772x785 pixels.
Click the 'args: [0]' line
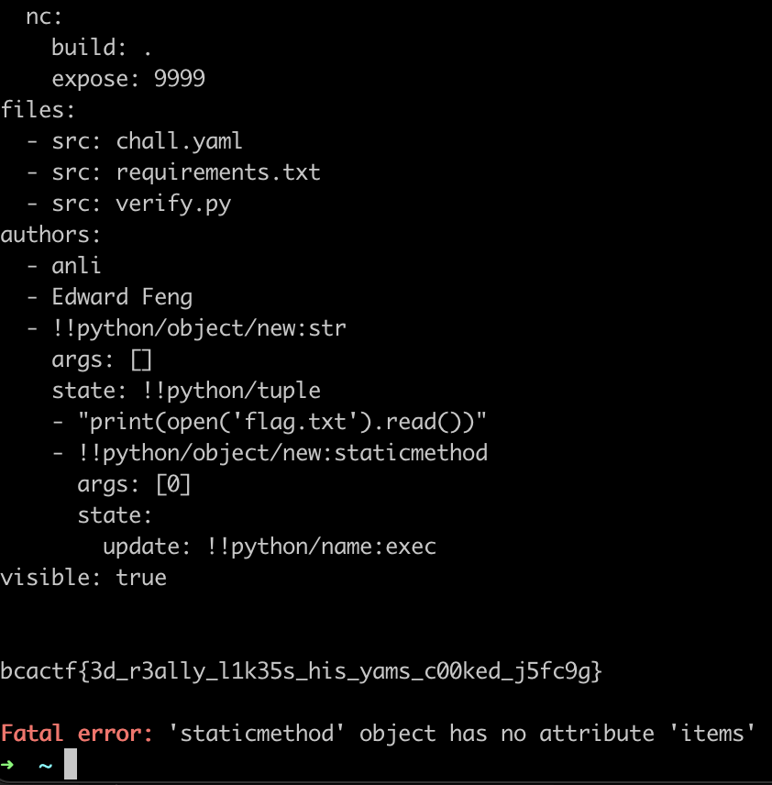pos(134,484)
